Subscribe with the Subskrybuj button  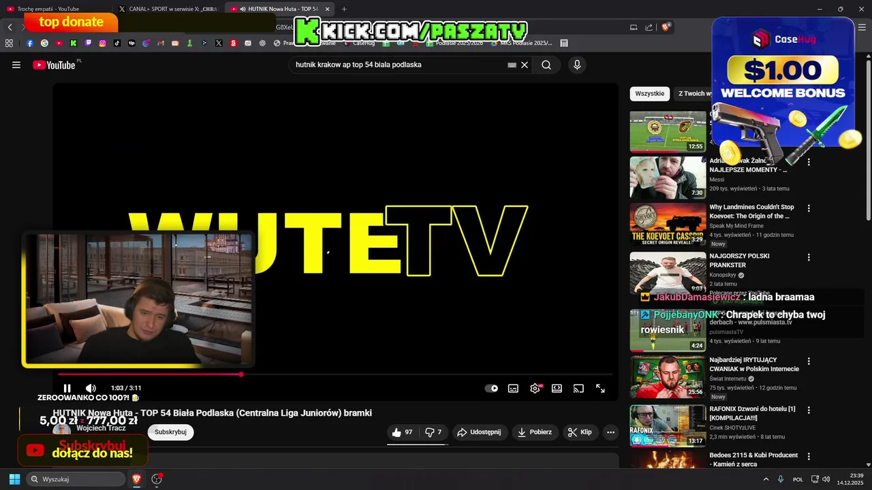[170, 432]
